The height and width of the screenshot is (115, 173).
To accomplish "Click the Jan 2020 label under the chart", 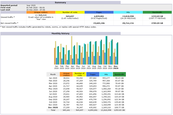I will pyautogui.click(x=56, y=67).
